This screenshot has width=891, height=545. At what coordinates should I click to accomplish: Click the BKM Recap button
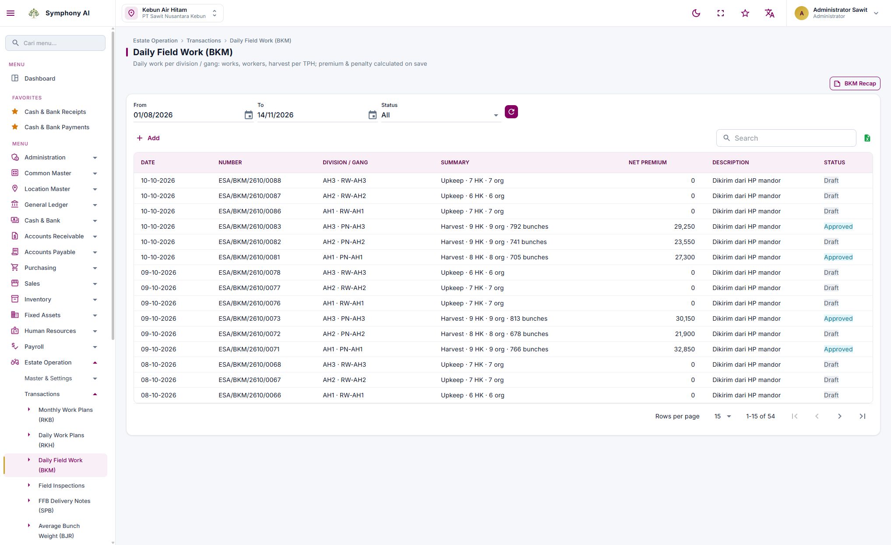[855, 83]
